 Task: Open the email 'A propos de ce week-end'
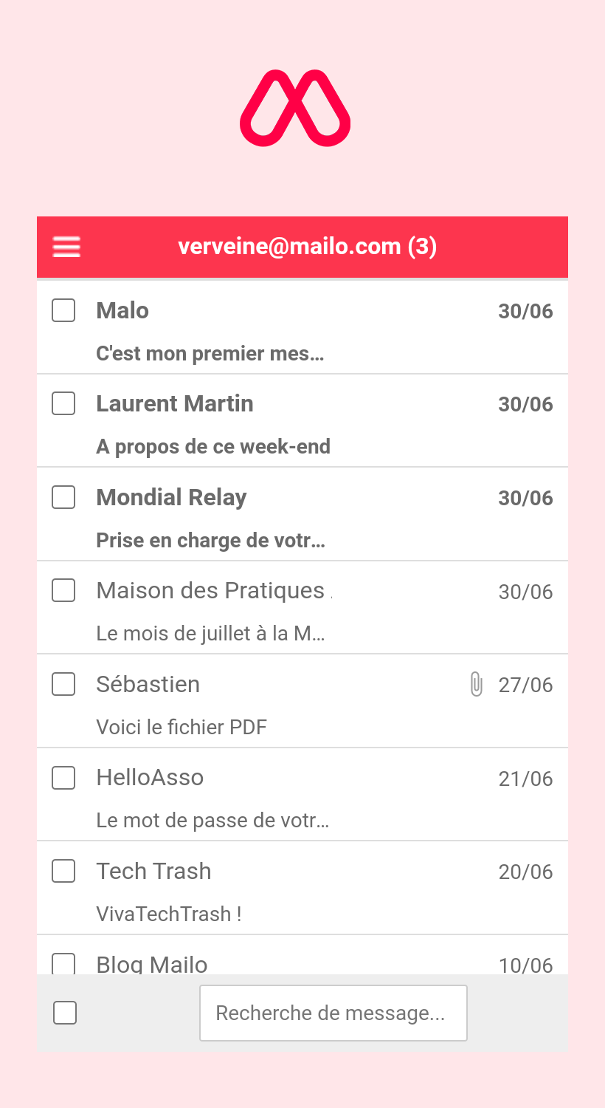302,420
